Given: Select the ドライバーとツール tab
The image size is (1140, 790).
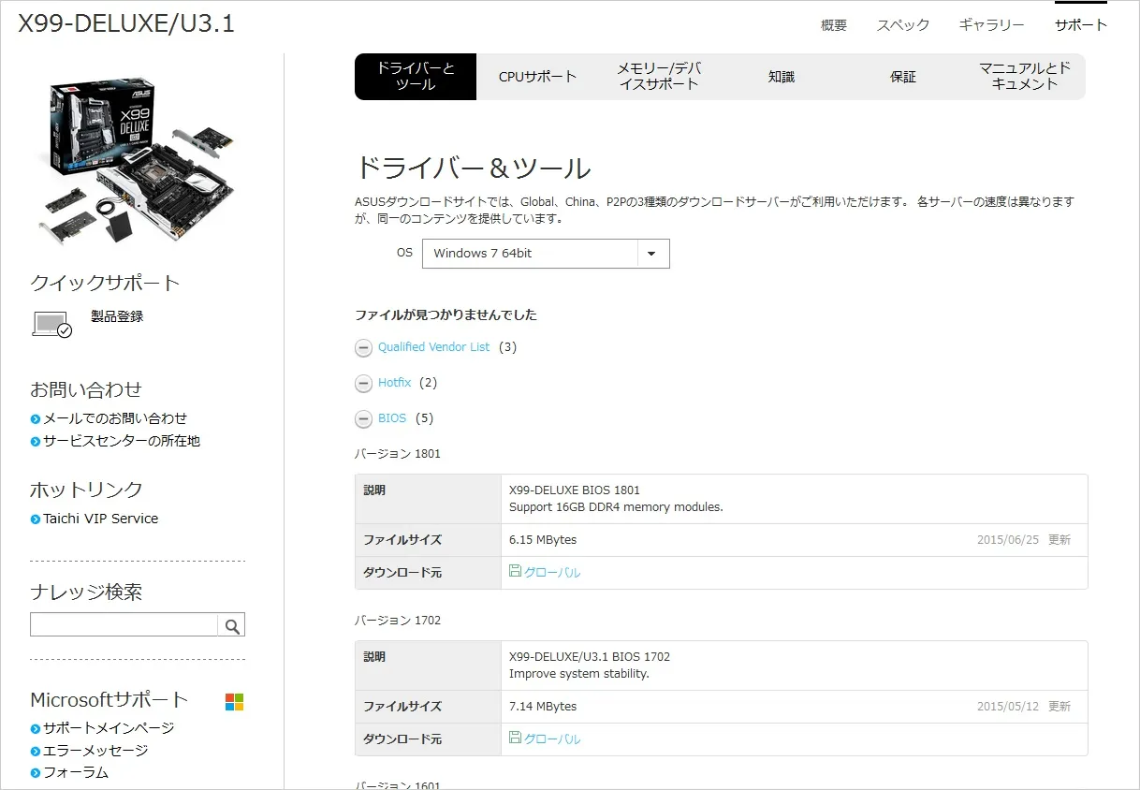Looking at the screenshot, I should point(416,77).
